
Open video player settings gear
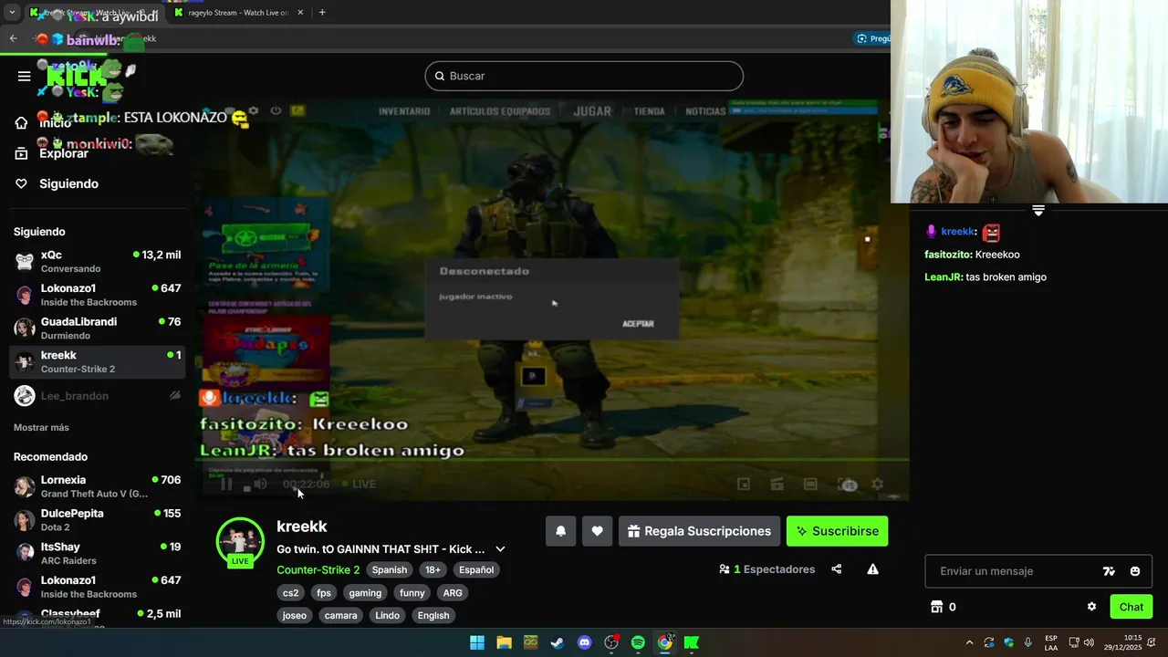pyautogui.click(x=877, y=485)
